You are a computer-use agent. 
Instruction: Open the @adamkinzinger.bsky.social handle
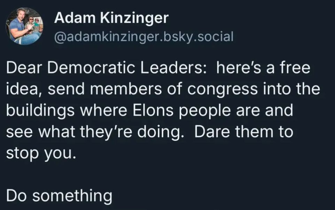pyautogui.click(x=144, y=37)
